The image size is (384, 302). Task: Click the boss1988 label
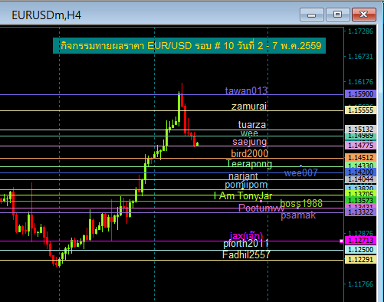click(301, 203)
